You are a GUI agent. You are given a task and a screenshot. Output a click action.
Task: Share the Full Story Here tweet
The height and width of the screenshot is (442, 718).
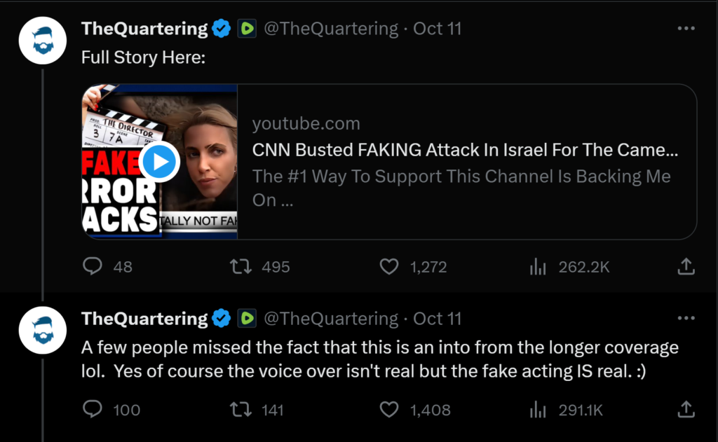pyautogui.click(x=686, y=266)
